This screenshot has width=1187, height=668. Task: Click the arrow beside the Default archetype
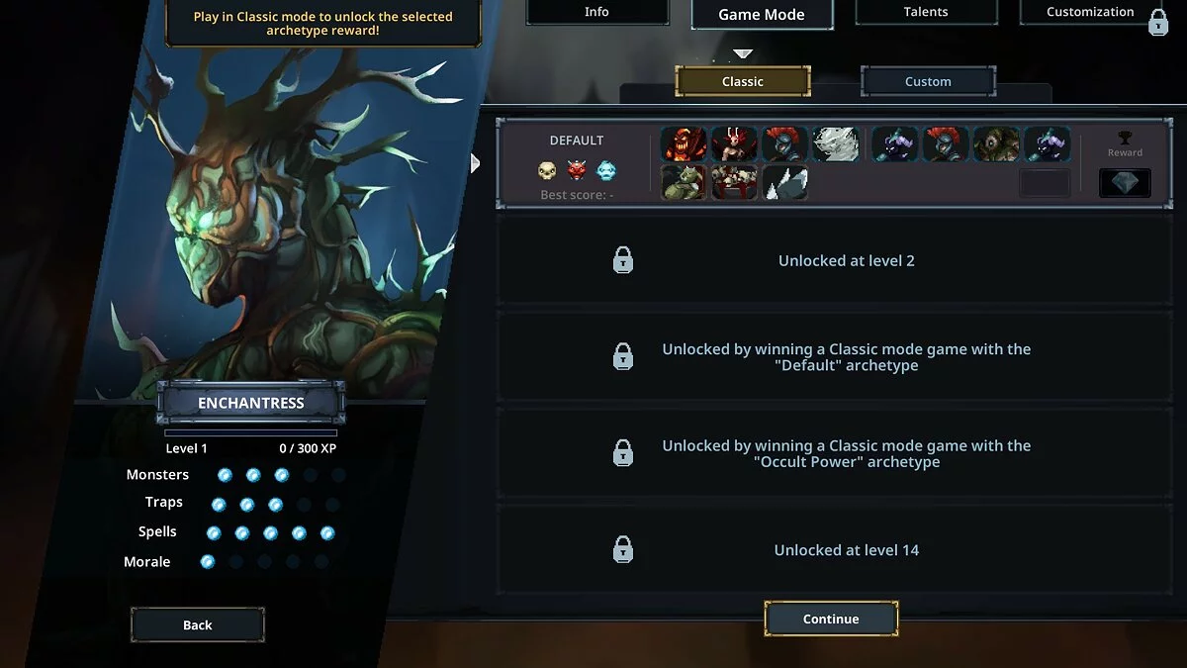click(x=475, y=163)
